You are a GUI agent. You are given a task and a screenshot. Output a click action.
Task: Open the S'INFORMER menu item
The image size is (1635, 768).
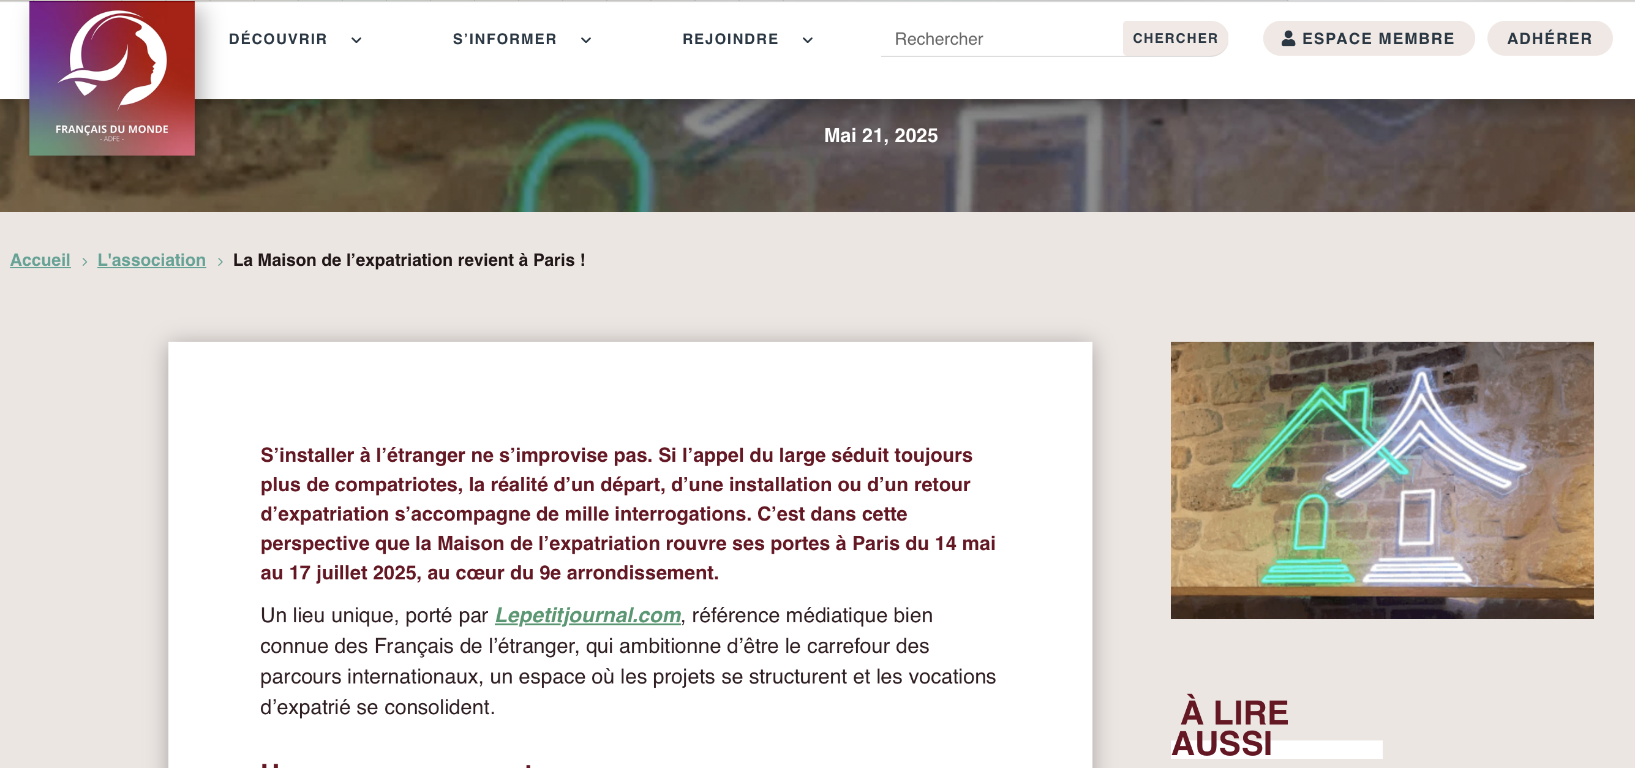click(x=505, y=39)
